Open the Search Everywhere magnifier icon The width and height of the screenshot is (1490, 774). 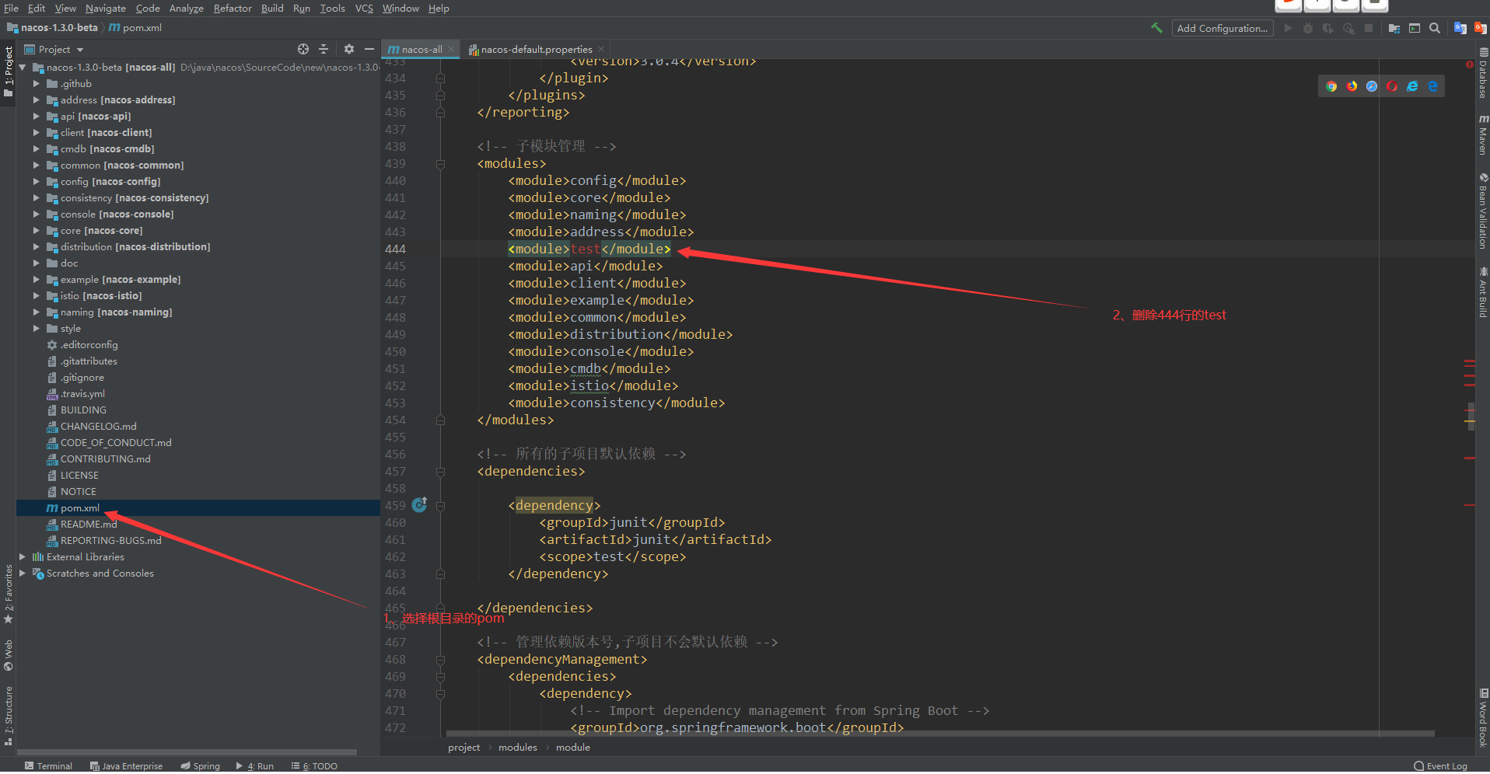point(1435,28)
